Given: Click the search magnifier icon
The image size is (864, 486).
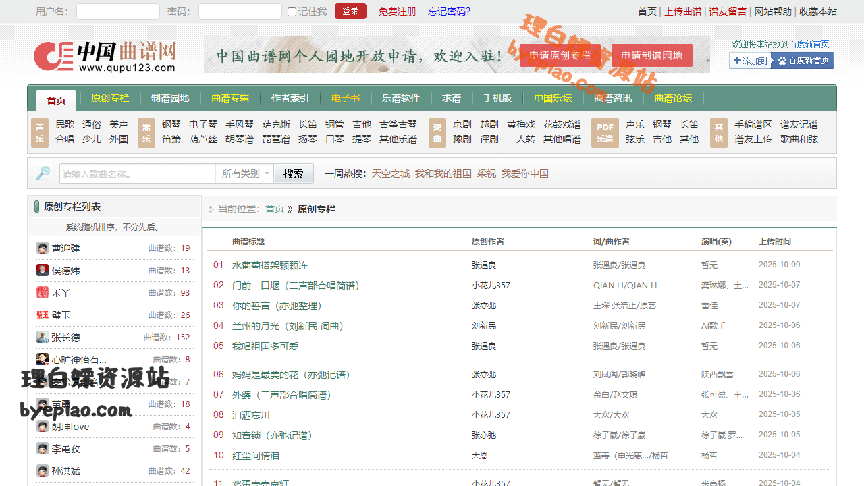Looking at the screenshot, I should [x=43, y=173].
